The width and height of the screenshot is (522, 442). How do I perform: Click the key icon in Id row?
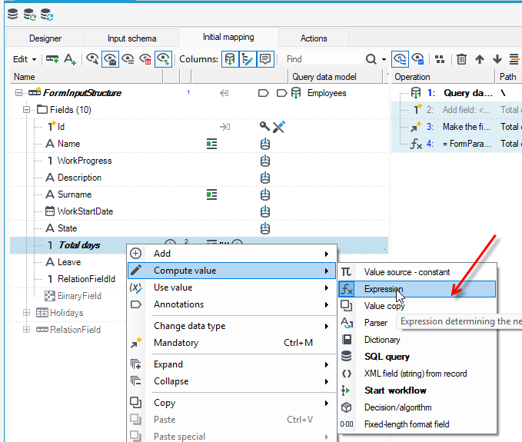coord(264,127)
